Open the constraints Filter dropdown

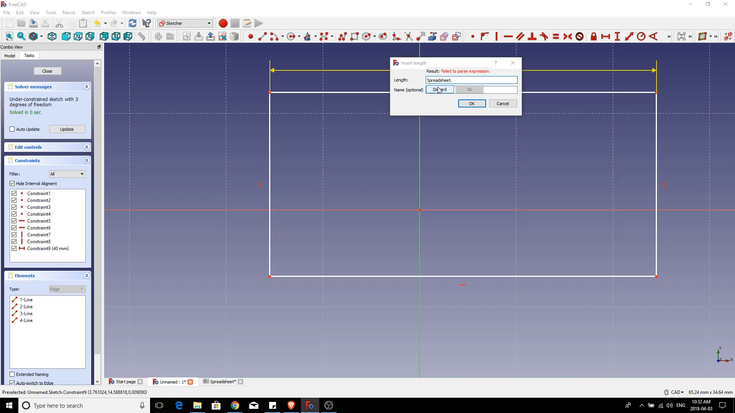click(67, 174)
